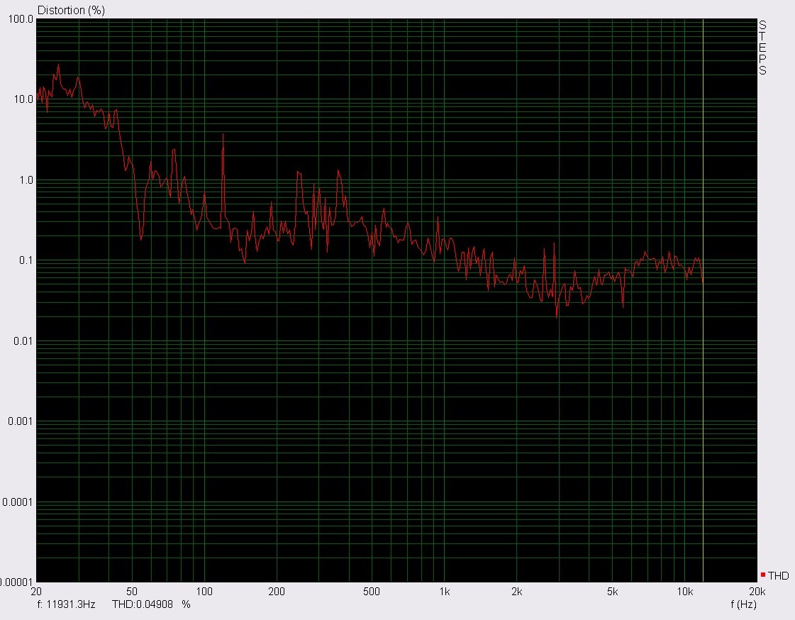Click the 0.001 label on distortion axis
Viewport: 795px width, 620px height.
21,421
